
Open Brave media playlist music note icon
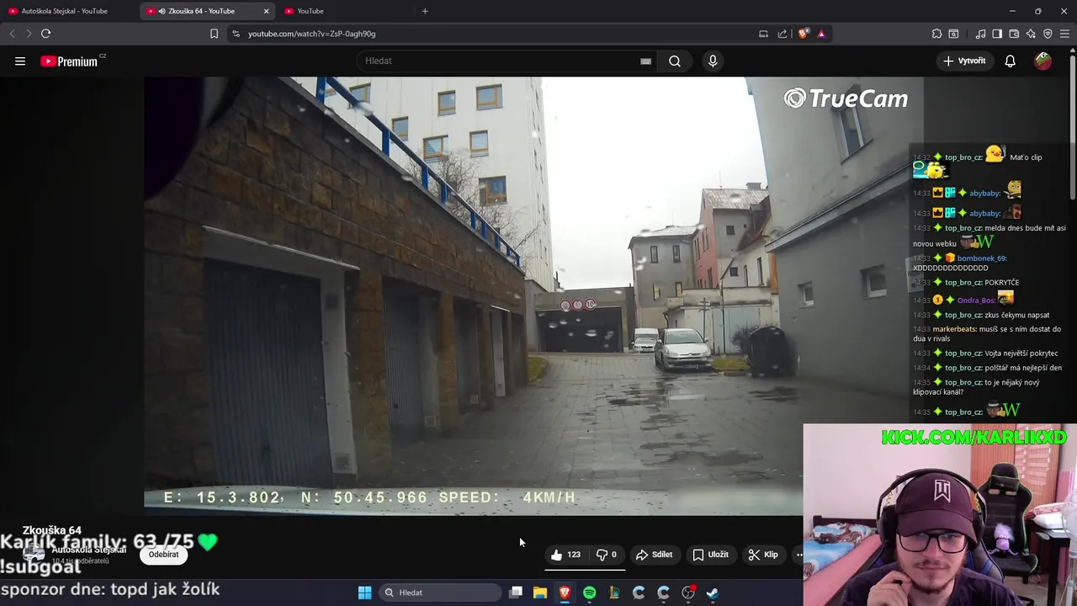(x=980, y=34)
